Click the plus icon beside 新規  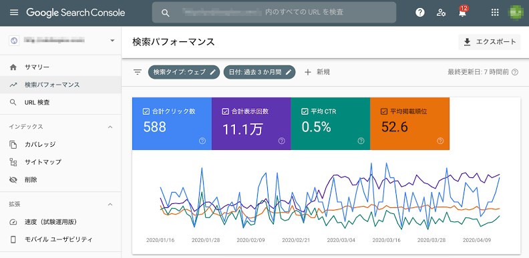[308, 72]
